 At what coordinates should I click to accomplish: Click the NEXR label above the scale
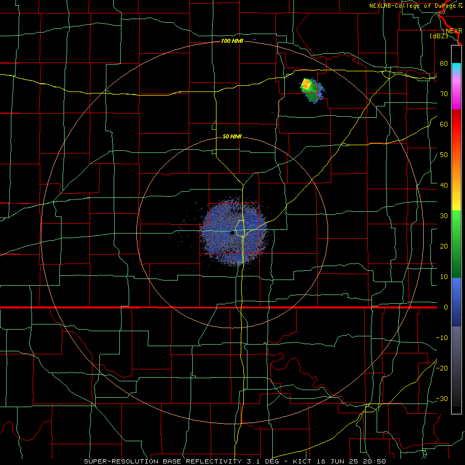click(x=454, y=31)
